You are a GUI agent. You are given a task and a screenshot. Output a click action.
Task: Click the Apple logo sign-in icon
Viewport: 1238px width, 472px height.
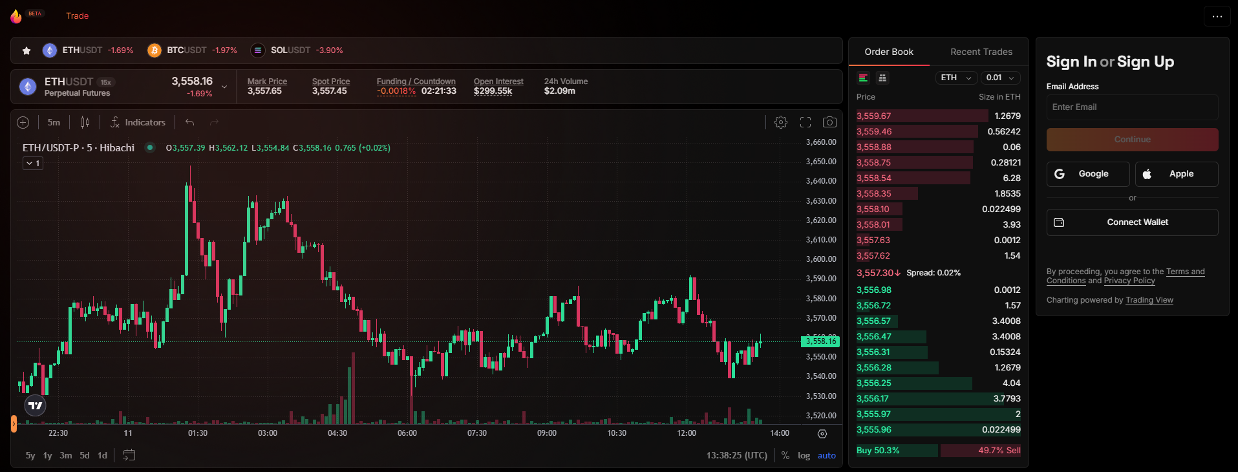click(1147, 174)
